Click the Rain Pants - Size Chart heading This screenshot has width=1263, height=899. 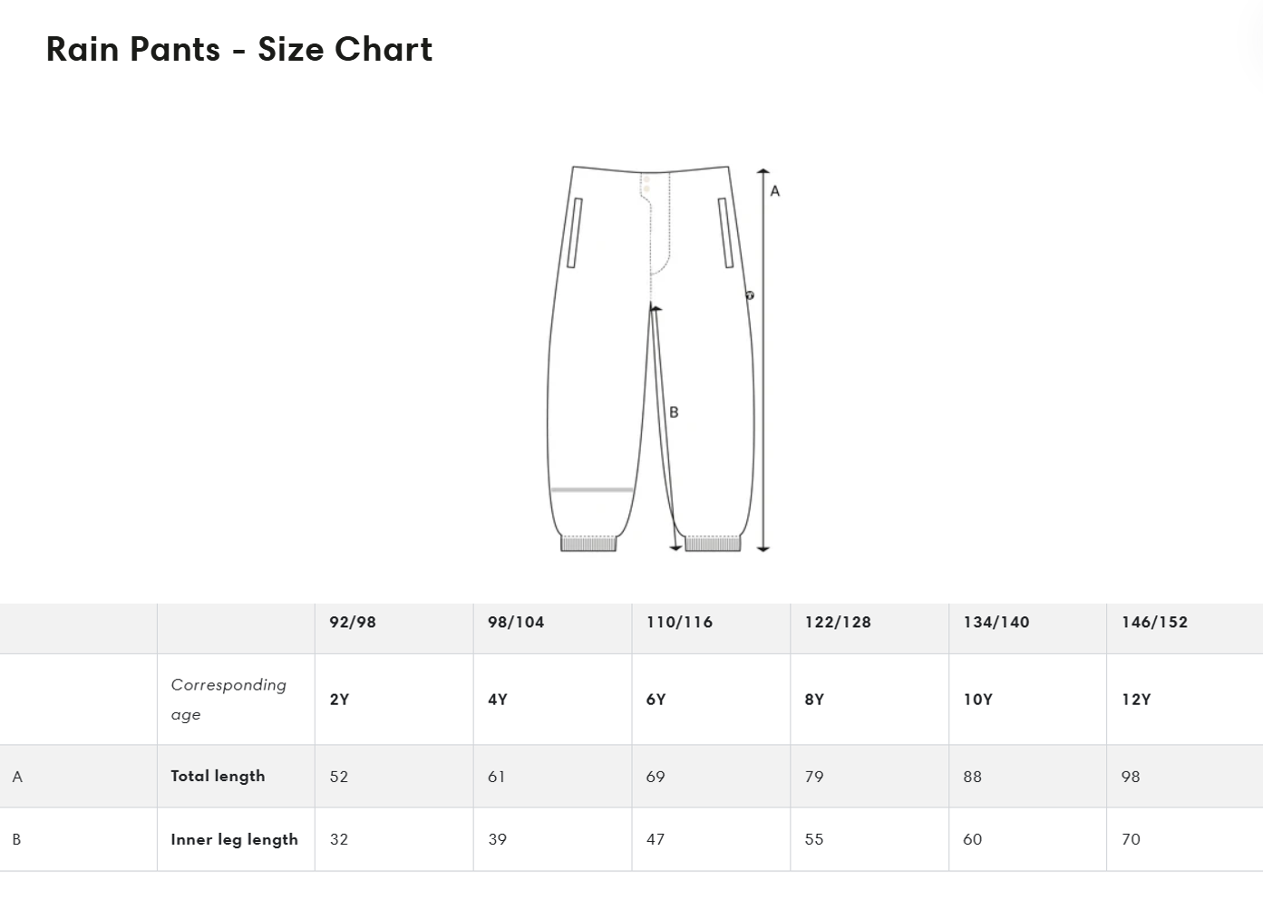(x=239, y=49)
